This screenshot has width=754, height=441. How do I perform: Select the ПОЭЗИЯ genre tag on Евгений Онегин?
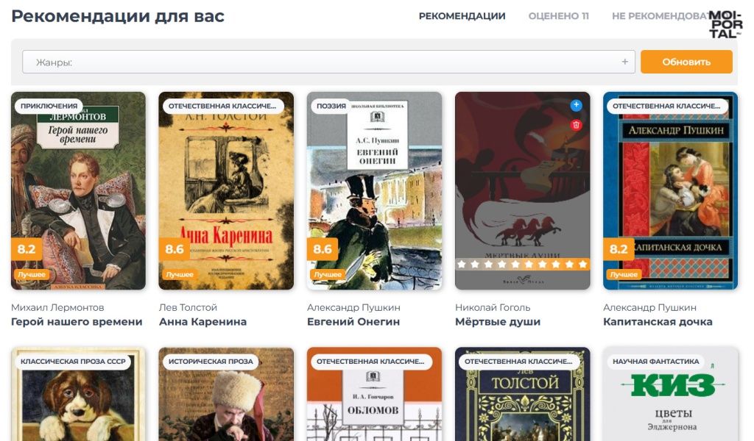pos(331,106)
